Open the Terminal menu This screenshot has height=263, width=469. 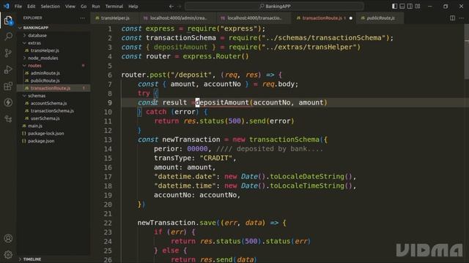(x=114, y=7)
